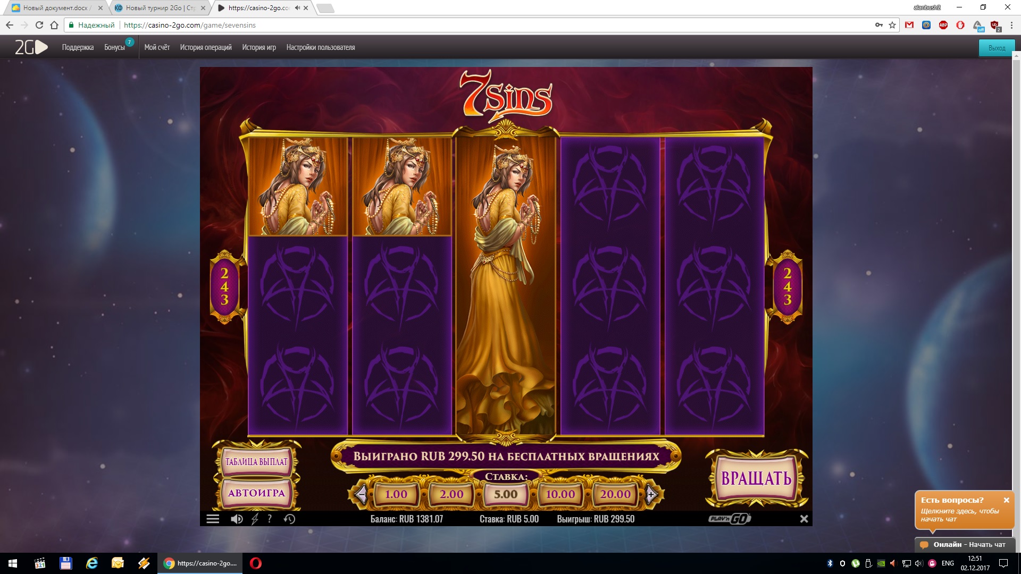Select the 10.00 bet value

(x=560, y=495)
